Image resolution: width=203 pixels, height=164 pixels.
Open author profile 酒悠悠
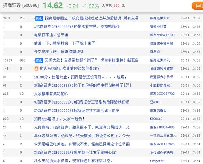point(155,52)
